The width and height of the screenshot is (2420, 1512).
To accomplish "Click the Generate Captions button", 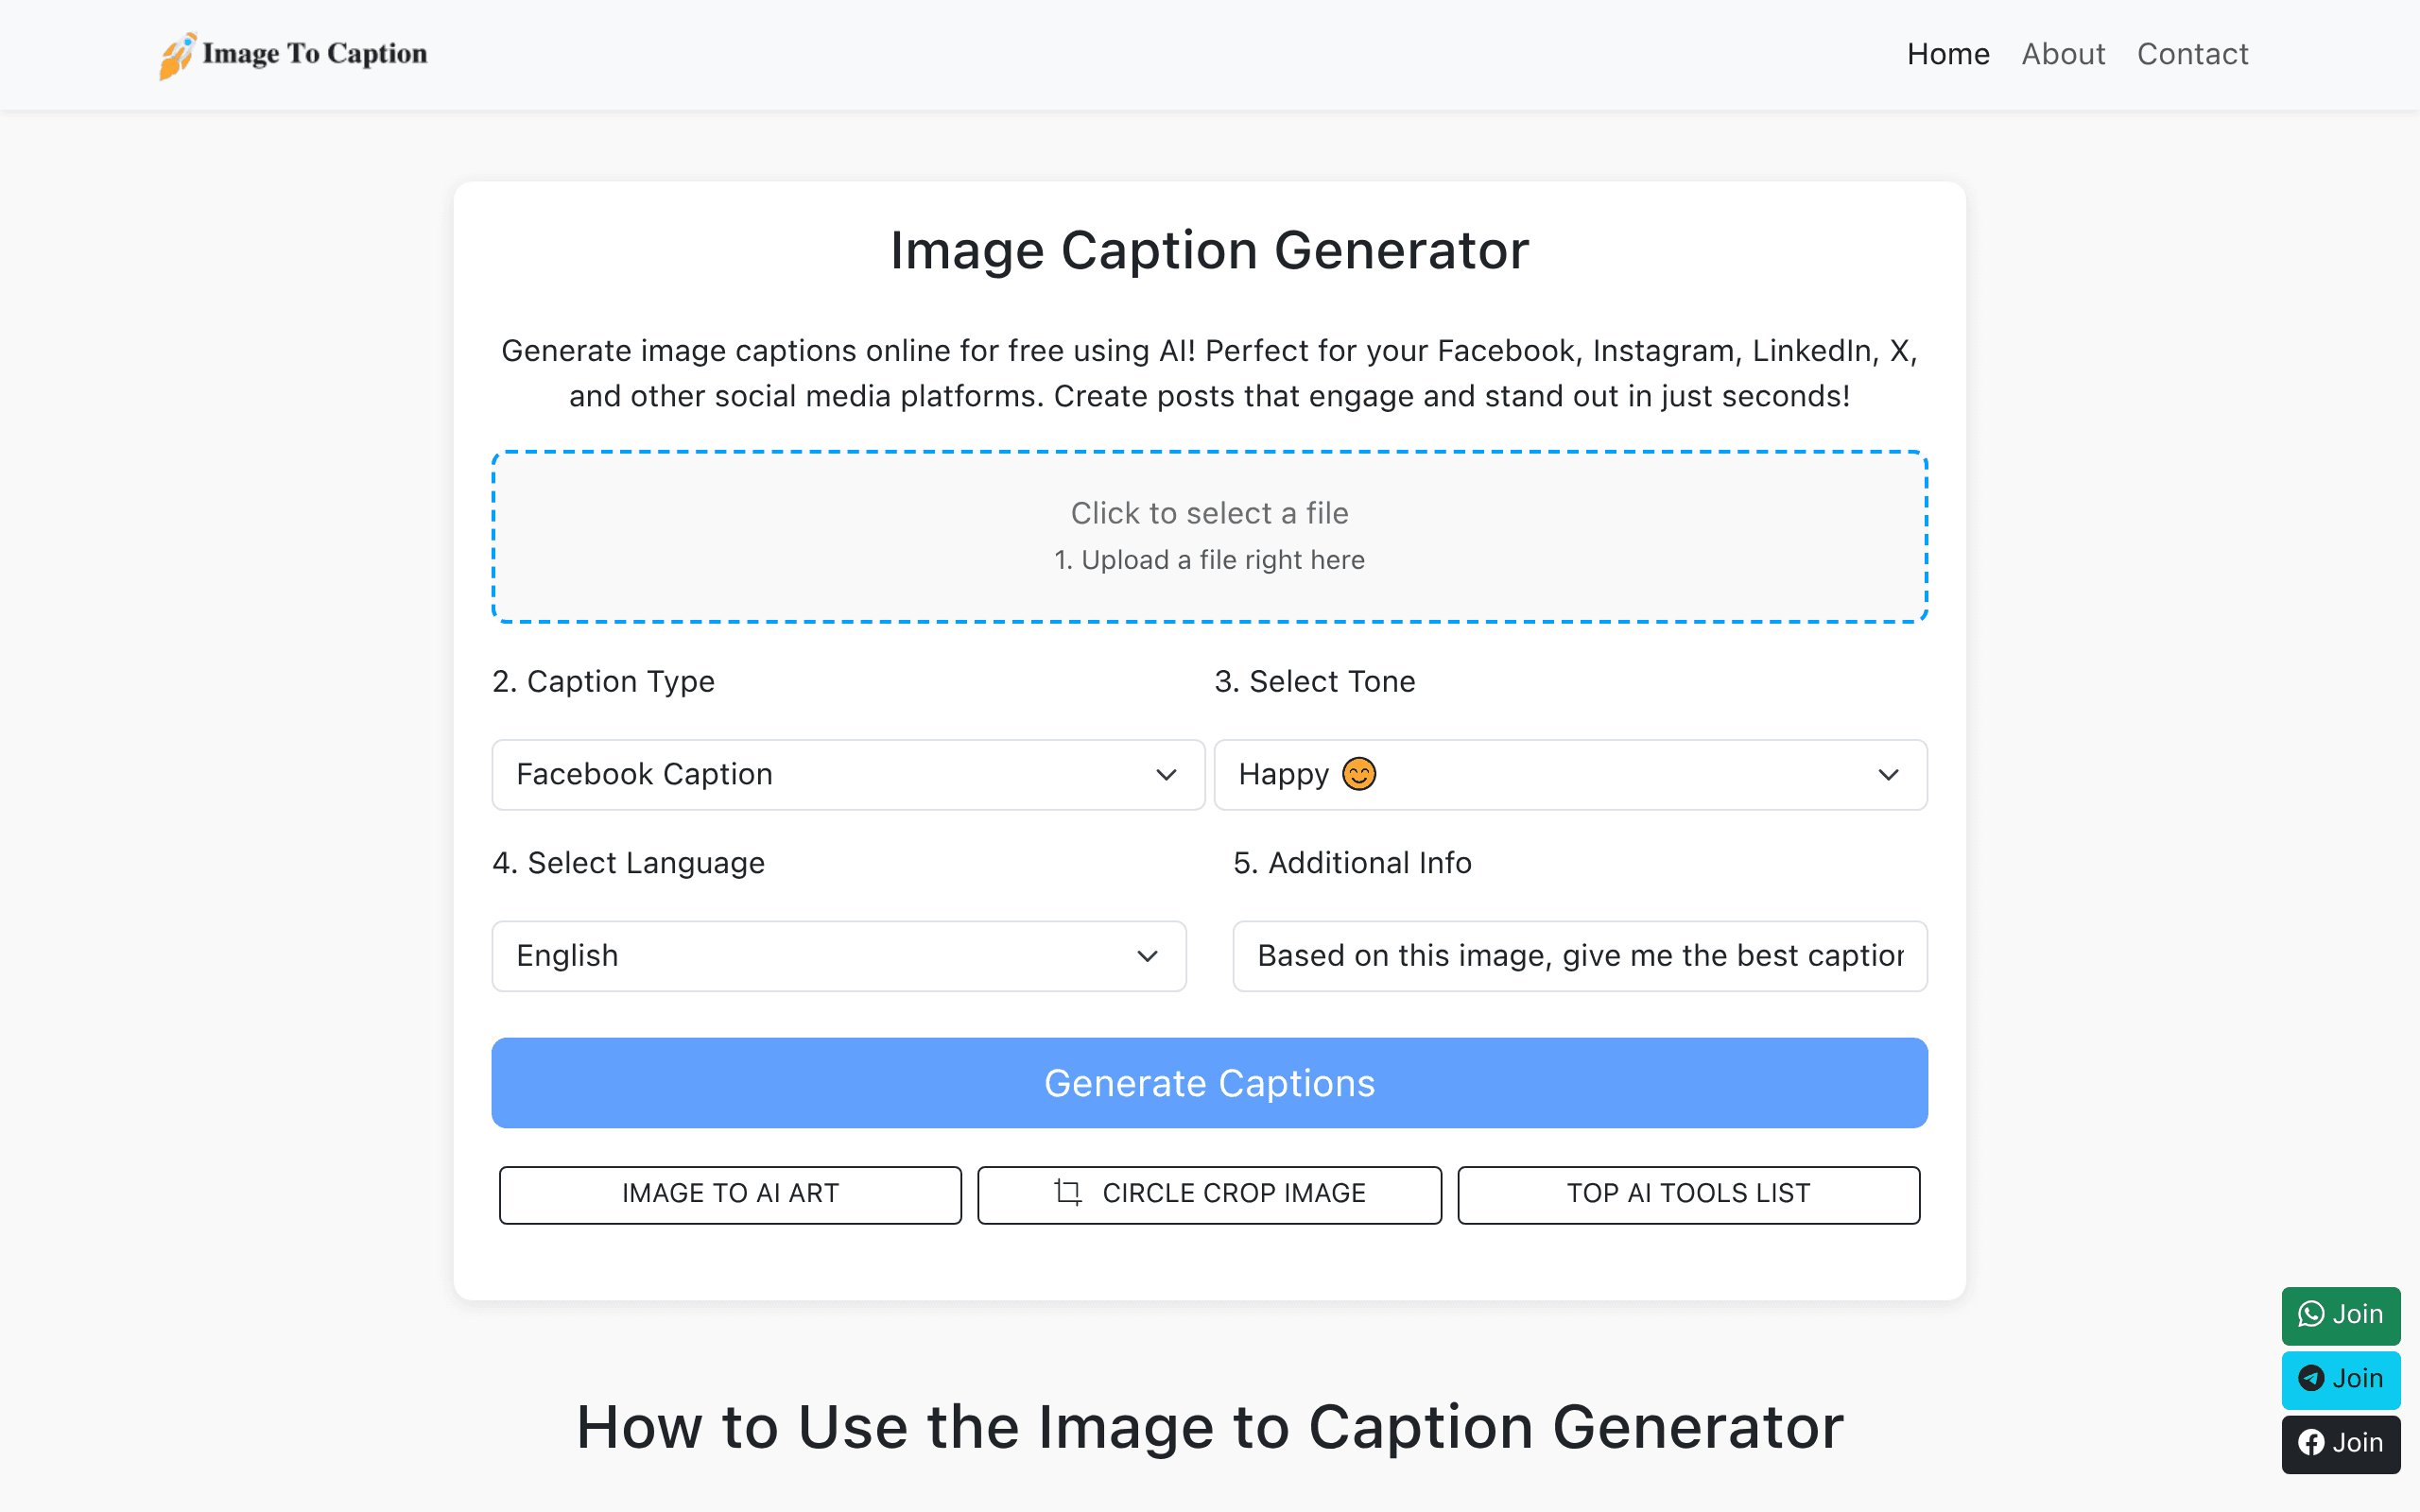I will pyautogui.click(x=1209, y=1083).
